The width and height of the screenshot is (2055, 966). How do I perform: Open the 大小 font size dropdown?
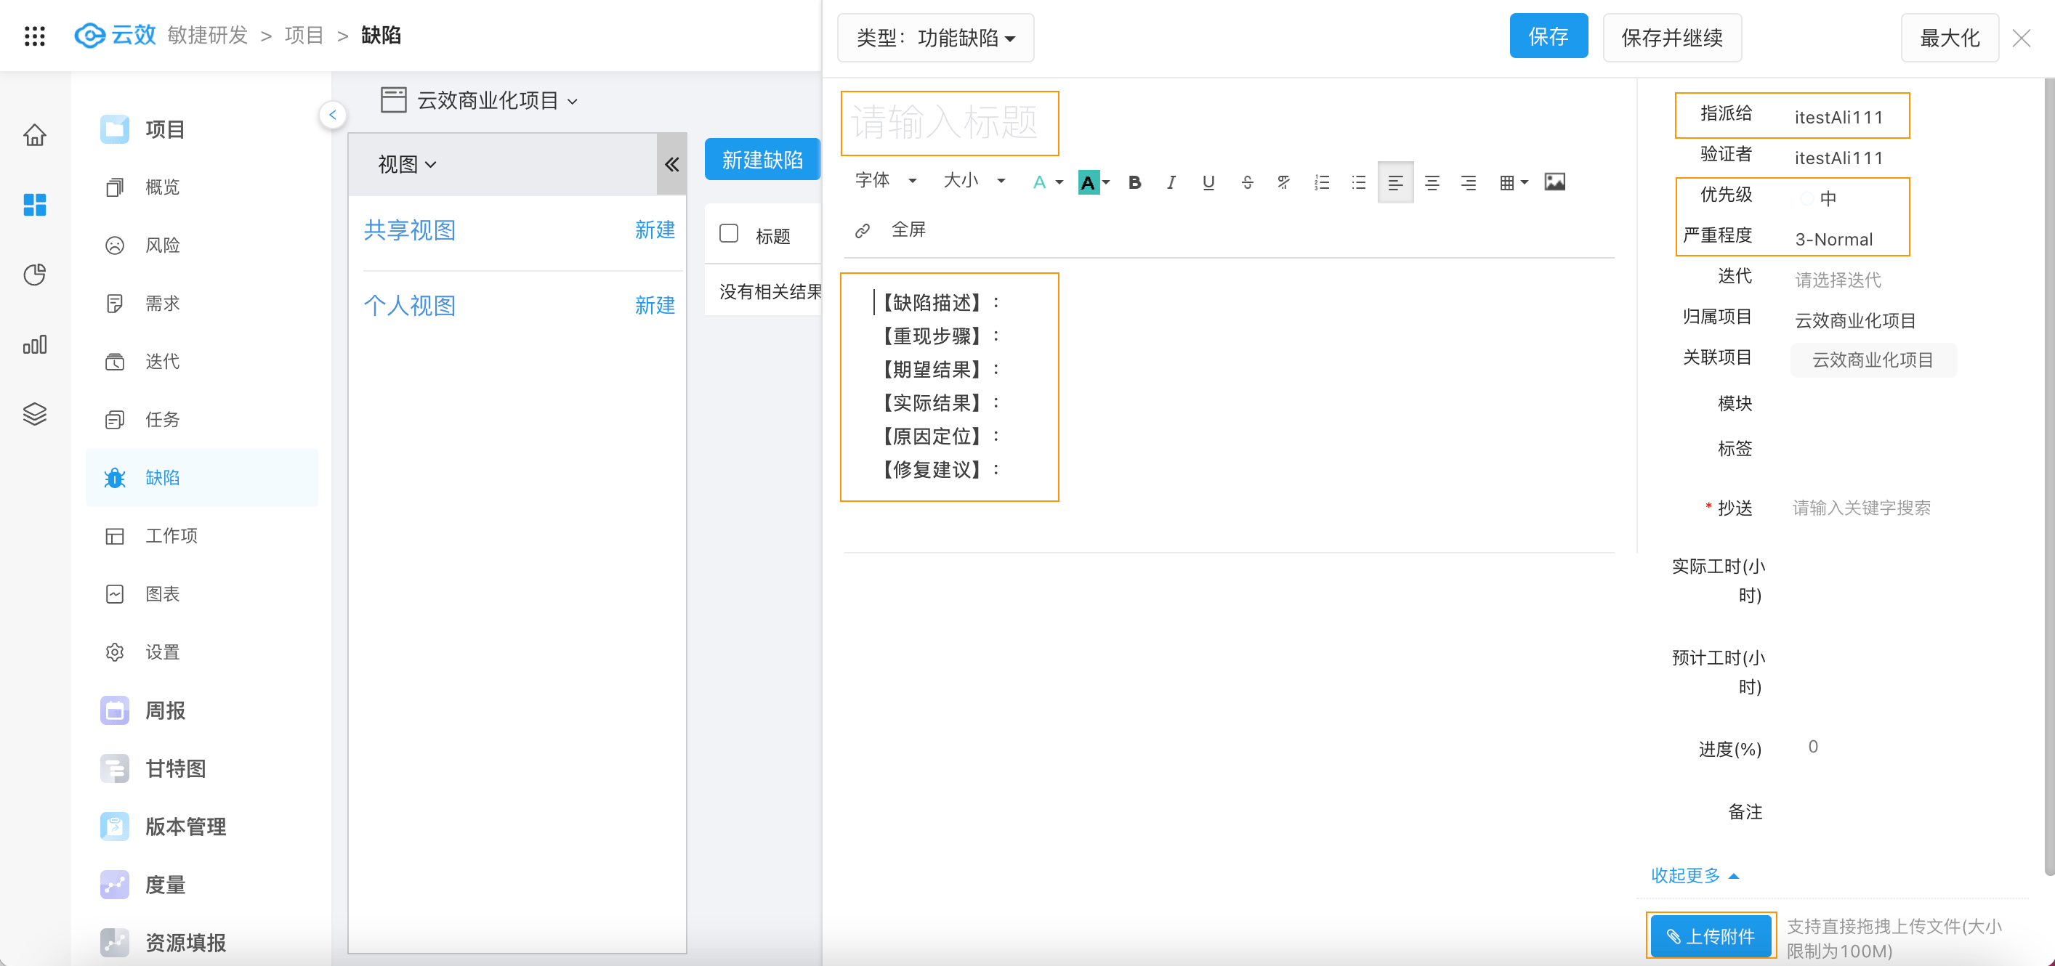point(974,181)
